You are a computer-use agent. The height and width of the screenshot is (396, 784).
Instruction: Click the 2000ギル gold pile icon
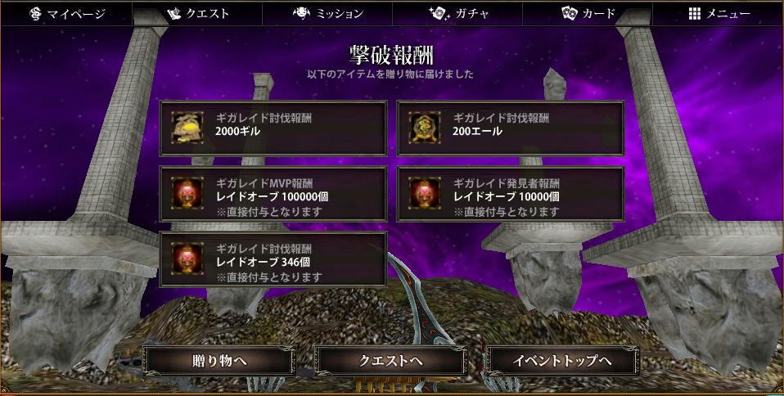point(187,128)
